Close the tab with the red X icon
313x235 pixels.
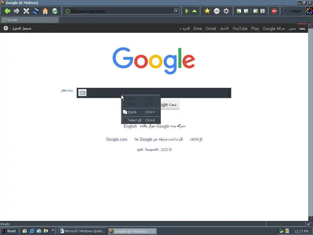click(x=263, y=11)
